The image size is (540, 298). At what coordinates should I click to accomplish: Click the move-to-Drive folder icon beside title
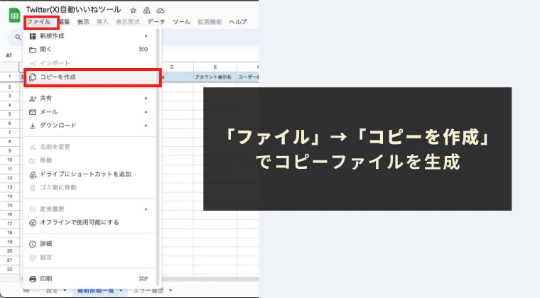click(x=146, y=11)
